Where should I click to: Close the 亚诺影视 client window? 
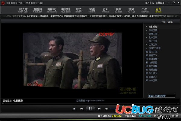point(178,2)
